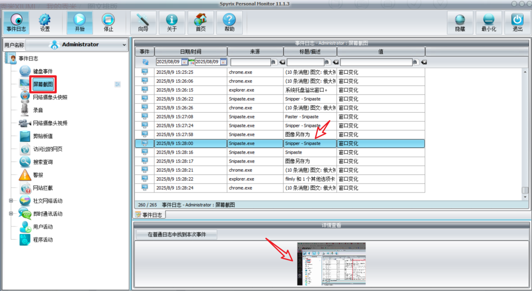Expand the 即时通讯活动 node
Screen dimensions: 532x291
[11, 214]
